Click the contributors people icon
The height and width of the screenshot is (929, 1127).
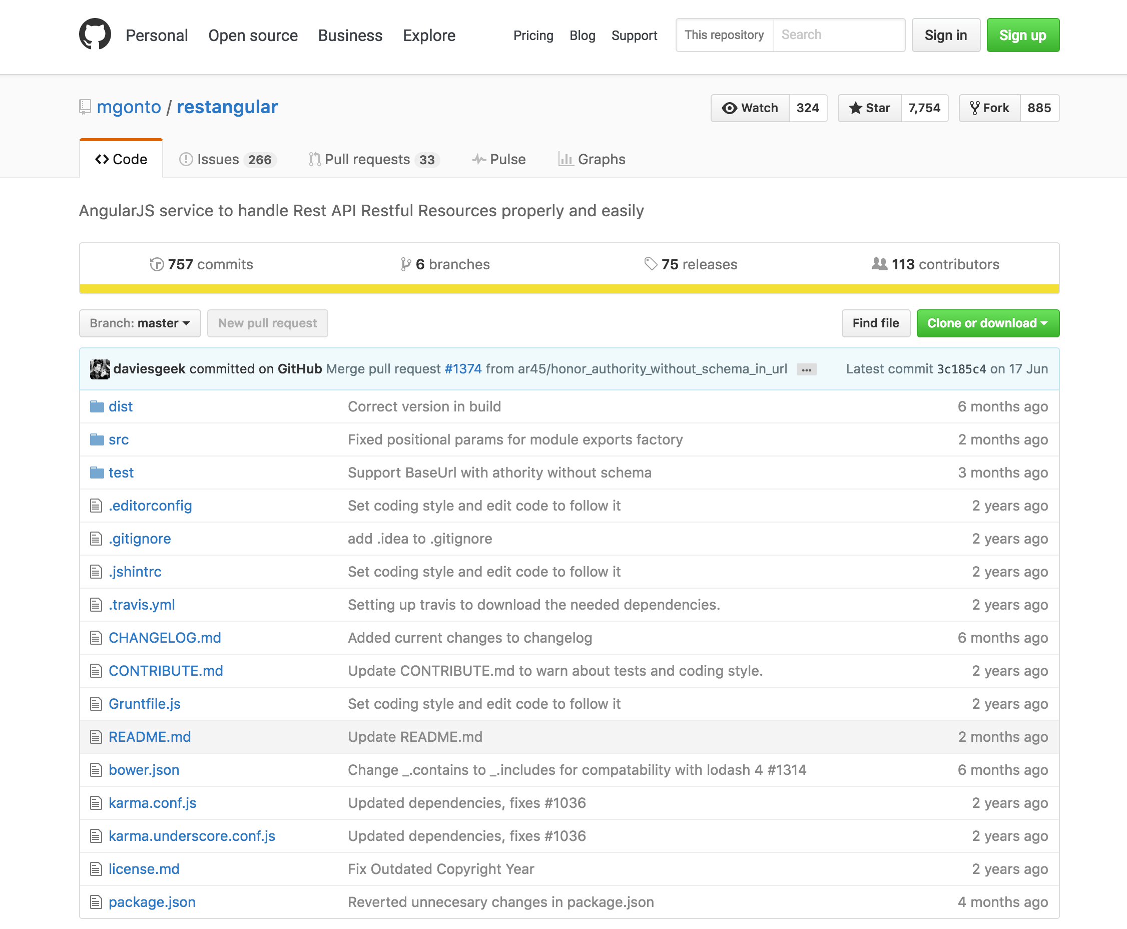pos(880,264)
